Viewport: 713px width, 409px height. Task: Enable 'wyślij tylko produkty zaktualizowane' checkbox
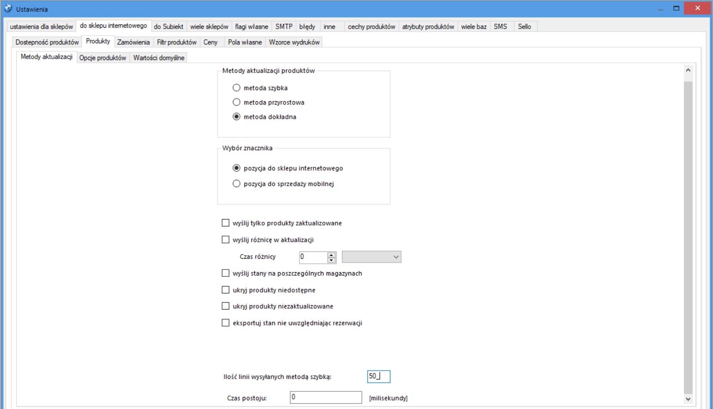[225, 223]
